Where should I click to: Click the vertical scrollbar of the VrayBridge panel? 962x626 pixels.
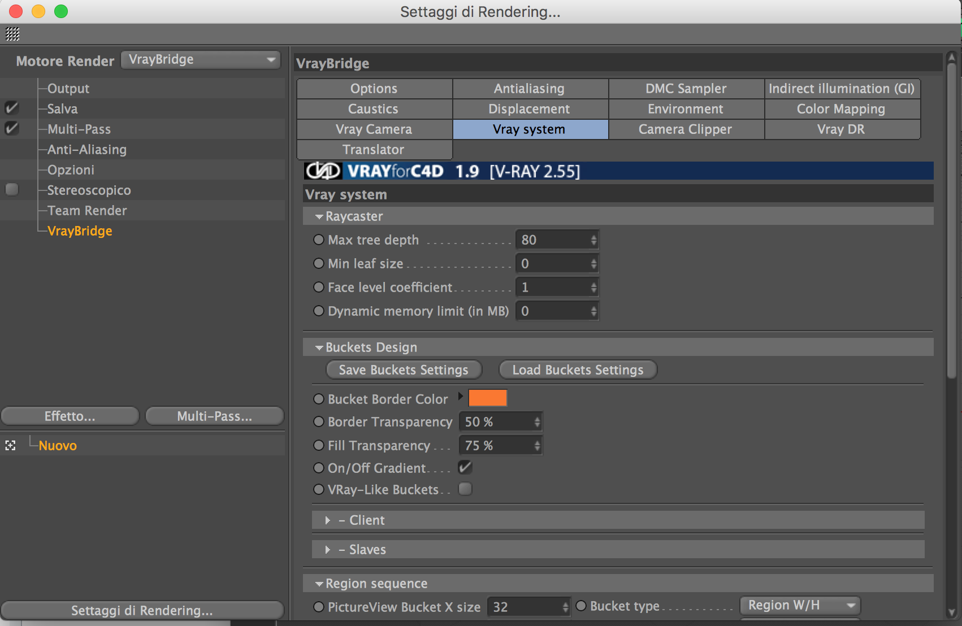pyautogui.click(x=951, y=220)
